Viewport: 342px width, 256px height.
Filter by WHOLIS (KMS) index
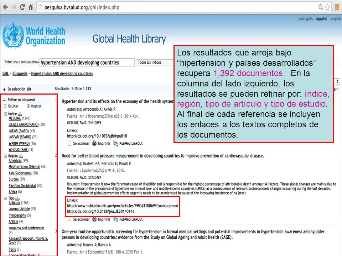pyautogui.click(x=18, y=150)
